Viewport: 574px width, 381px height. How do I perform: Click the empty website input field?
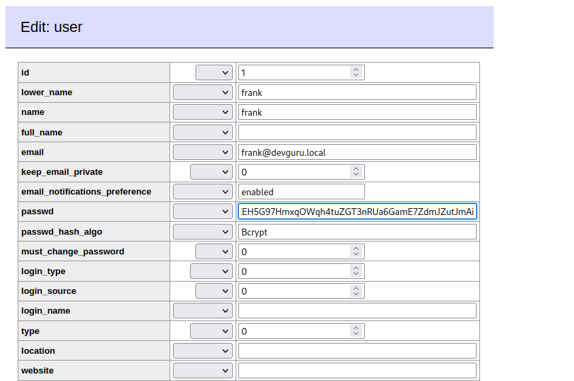(357, 371)
